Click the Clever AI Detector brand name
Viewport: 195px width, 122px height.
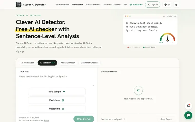coord(34,5)
